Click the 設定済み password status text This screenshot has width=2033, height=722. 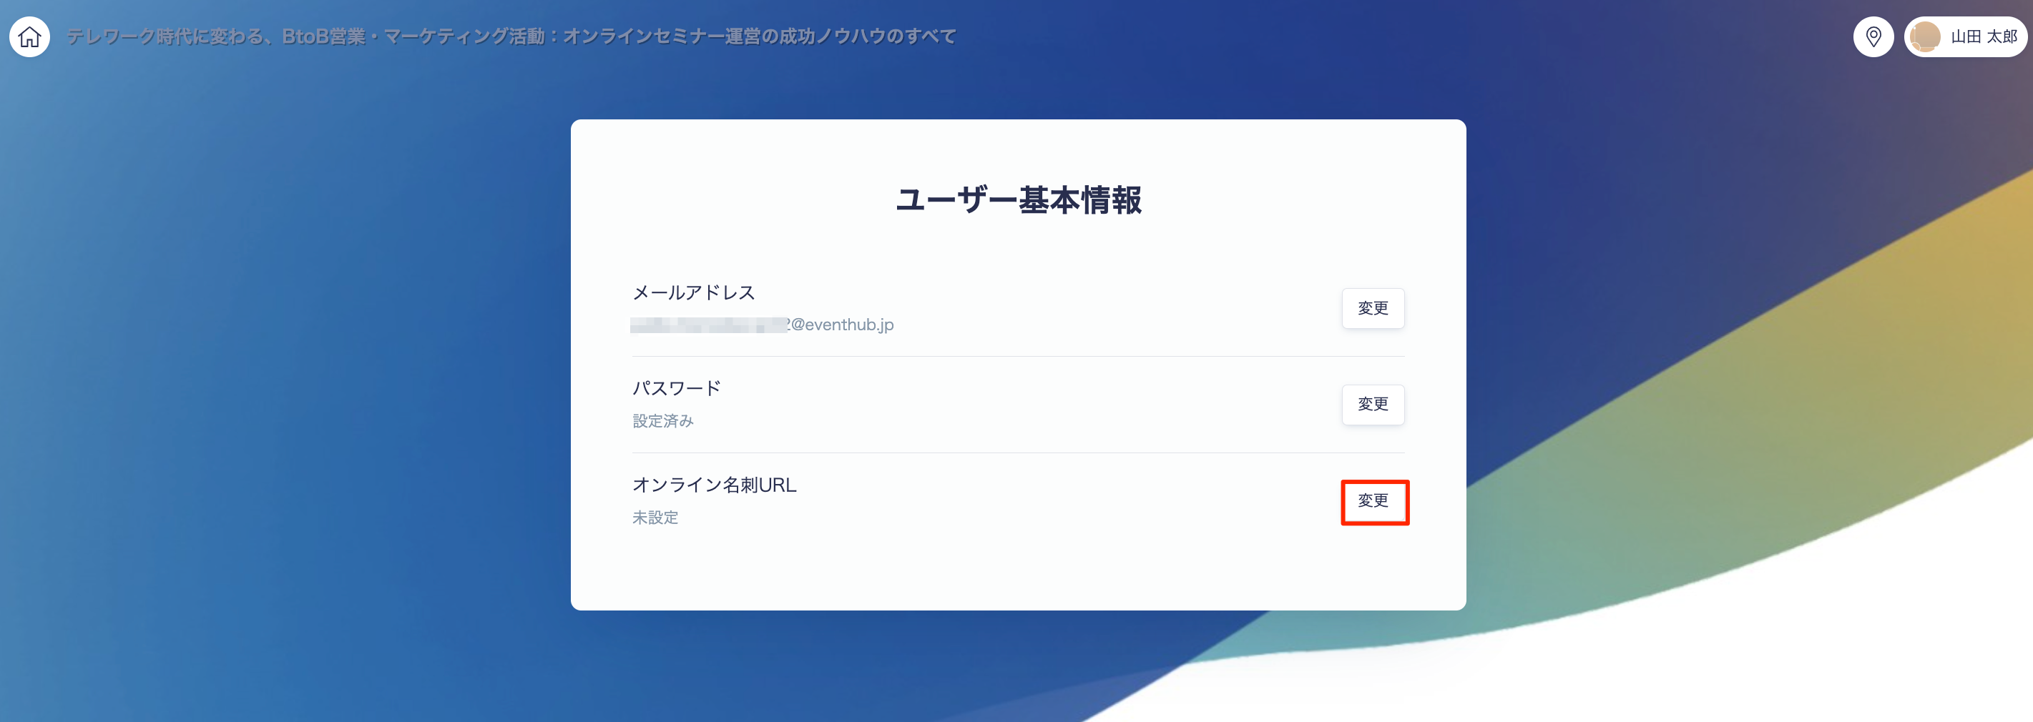click(663, 420)
